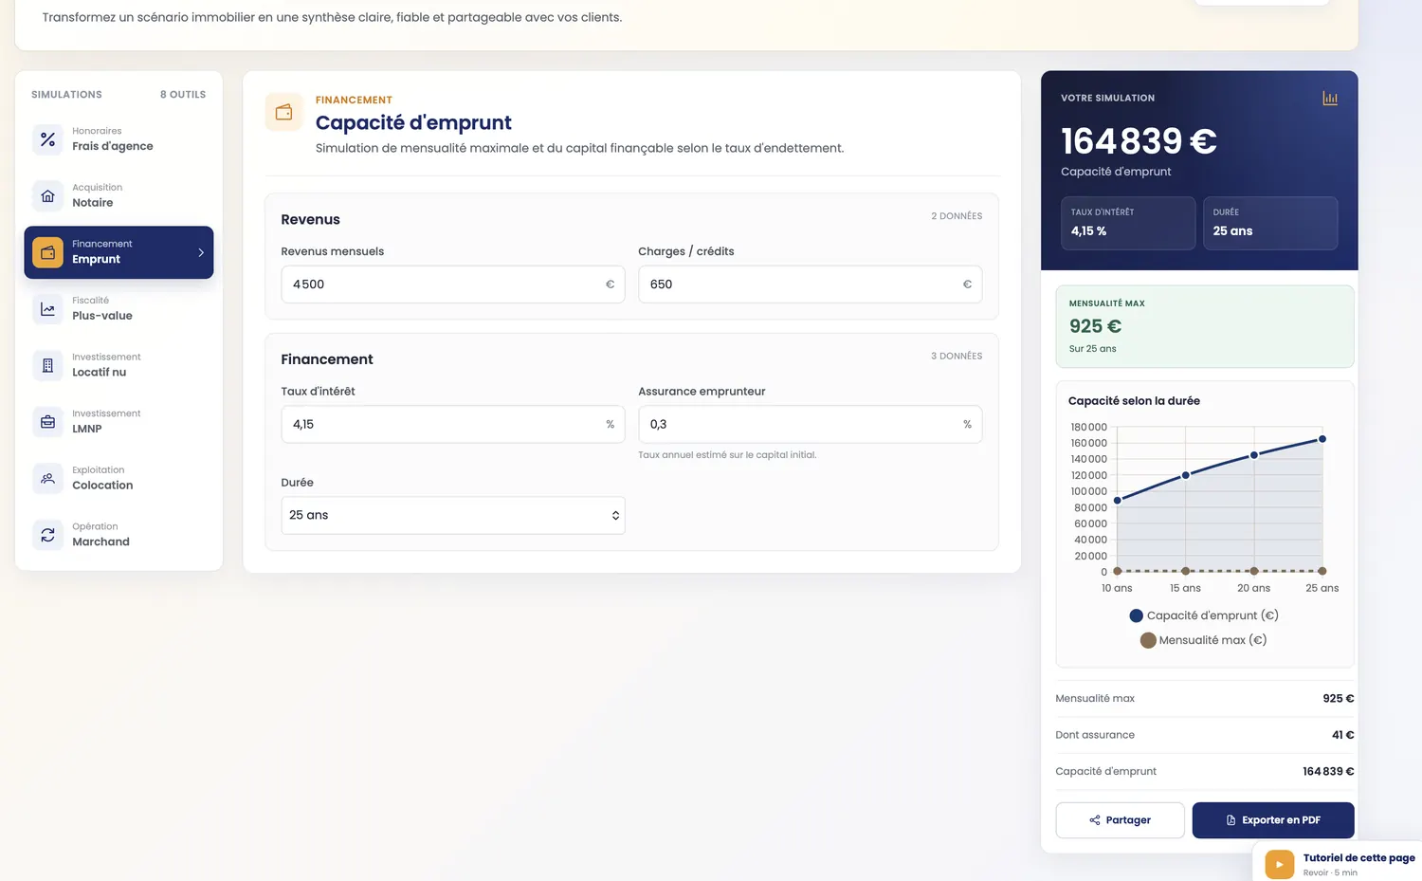Play the page tutorial orange button
Viewport: 1422px width, 881px height.
pos(1279,864)
